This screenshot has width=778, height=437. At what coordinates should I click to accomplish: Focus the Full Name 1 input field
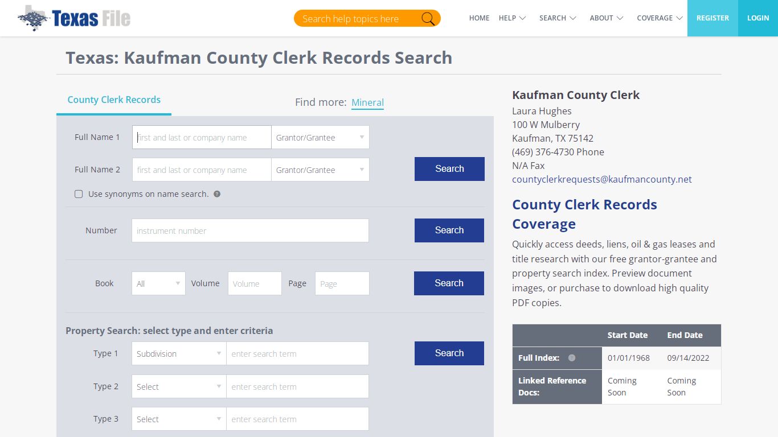tap(202, 137)
